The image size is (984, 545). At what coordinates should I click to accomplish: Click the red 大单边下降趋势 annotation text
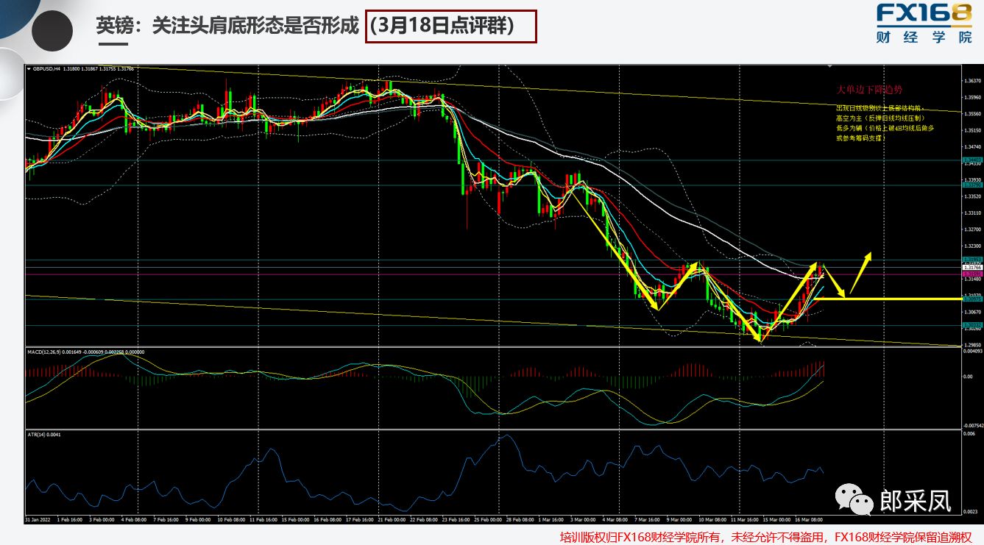869,90
